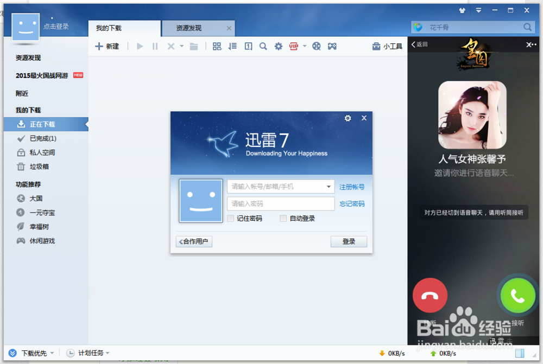Viewport: 543px width, 364px height.
Task: Open task search magnifier icon
Action: click(x=263, y=46)
